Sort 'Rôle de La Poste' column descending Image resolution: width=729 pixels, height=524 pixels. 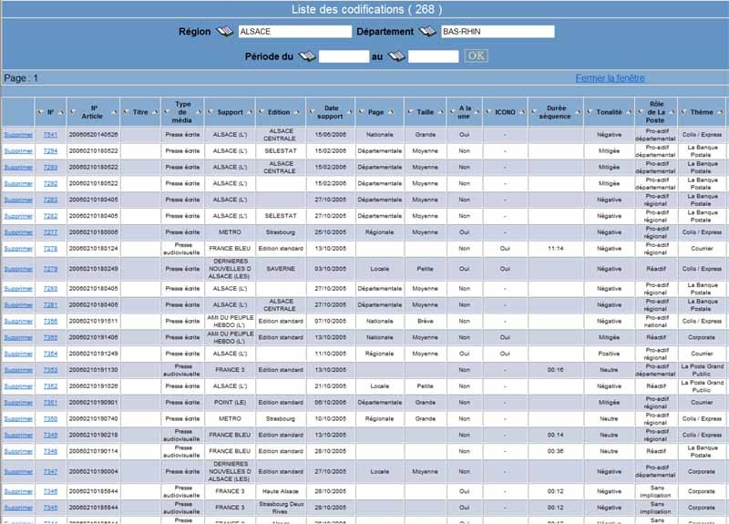tap(641, 112)
